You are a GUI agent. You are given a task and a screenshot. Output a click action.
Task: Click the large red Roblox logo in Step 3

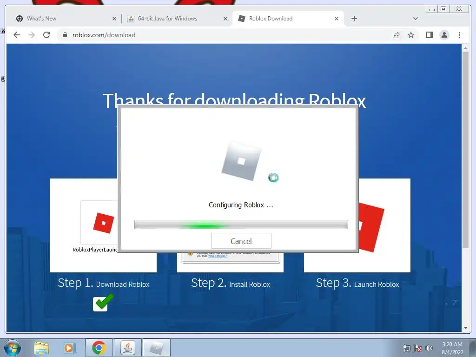click(371, 228)
